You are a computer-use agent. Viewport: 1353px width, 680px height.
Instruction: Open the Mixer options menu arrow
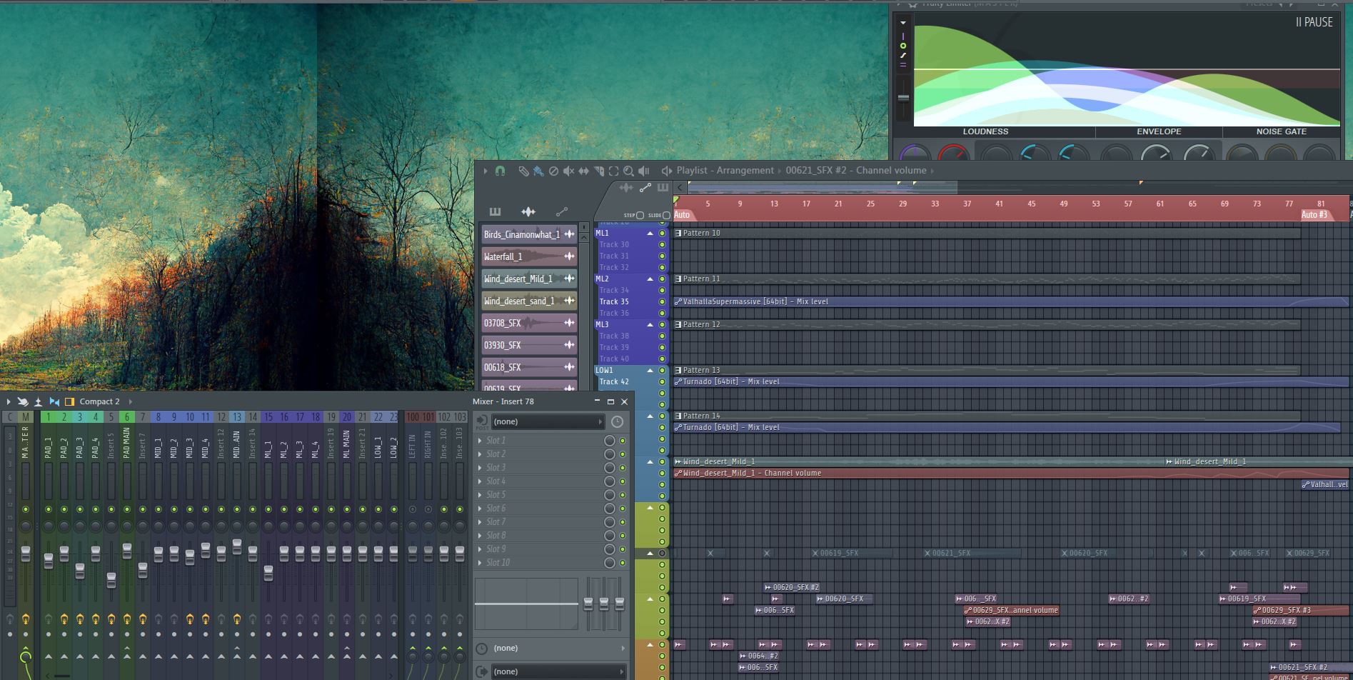pos(9,401)
